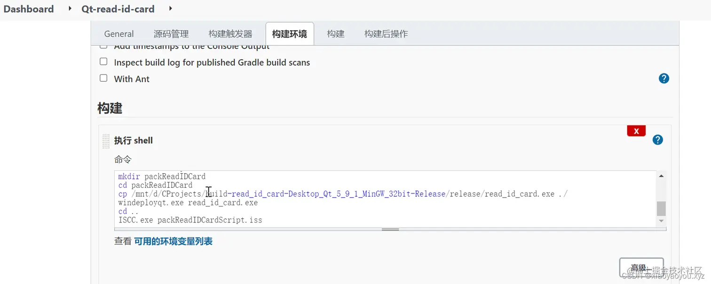
Task: Switch to 构建后操作 tab
Action: (x=386, y=34)
